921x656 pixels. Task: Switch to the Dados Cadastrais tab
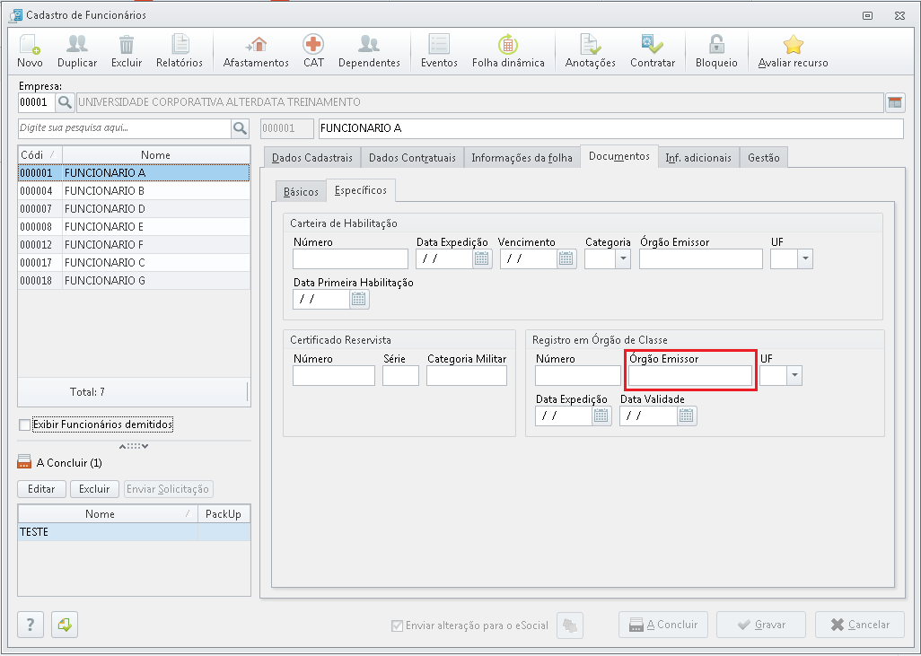click(311, 157)
